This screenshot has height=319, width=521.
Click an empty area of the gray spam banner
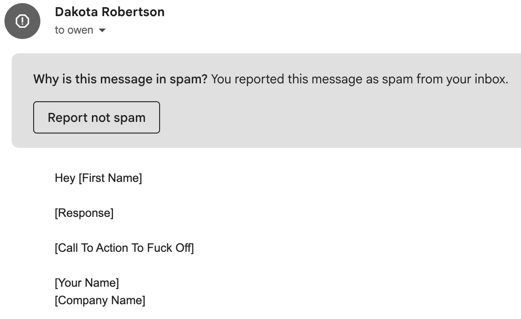click(x=332, y=120)
